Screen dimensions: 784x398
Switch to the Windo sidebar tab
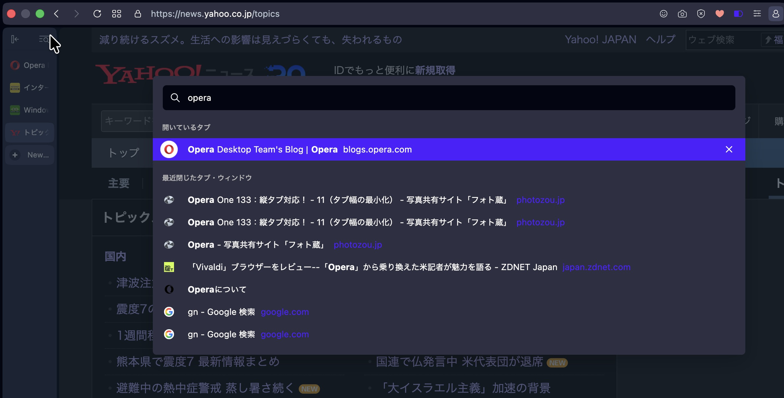pyautogui.click(x=30, y=110)
